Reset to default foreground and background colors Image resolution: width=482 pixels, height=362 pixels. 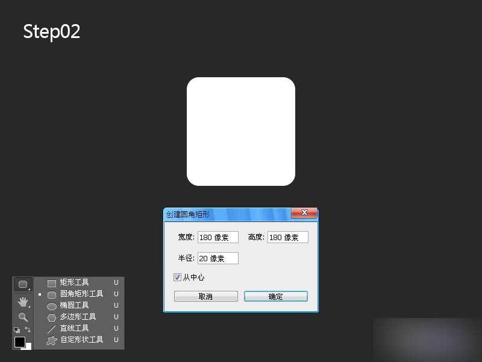[17, 330]
